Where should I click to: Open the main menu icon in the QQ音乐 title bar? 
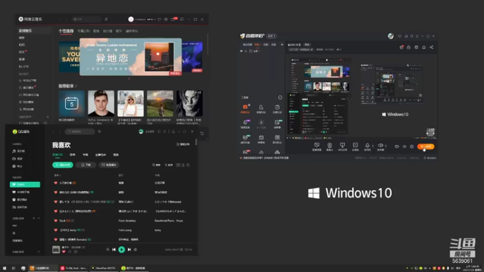coord(165,132)
